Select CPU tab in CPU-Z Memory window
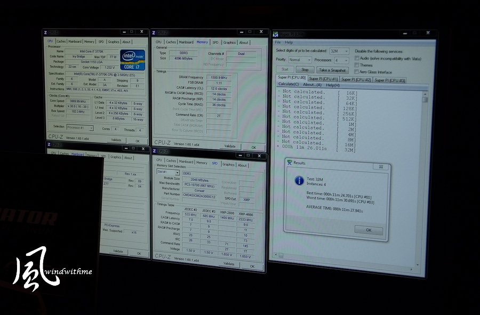 (x=158, y=42)
